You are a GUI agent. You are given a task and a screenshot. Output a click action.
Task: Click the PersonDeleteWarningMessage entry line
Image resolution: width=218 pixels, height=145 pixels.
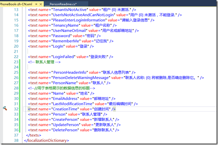116,78
